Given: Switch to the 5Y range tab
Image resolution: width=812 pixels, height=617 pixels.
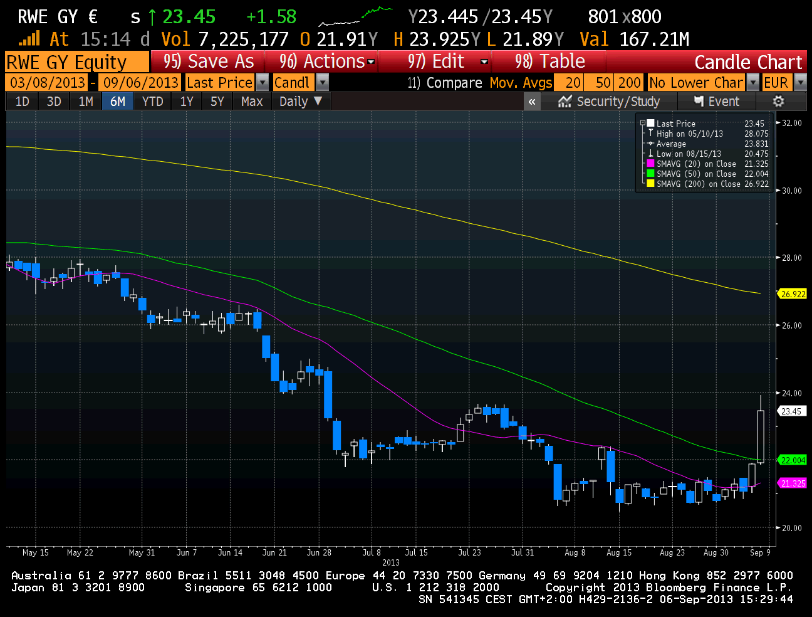Looking at the screenshot, I should click(217, 102).
